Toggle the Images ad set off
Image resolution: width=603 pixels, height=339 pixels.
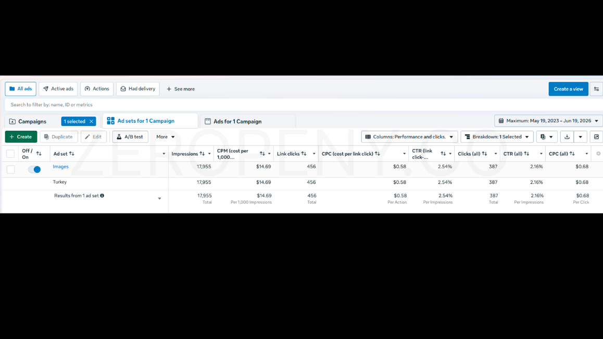[34, 169]
